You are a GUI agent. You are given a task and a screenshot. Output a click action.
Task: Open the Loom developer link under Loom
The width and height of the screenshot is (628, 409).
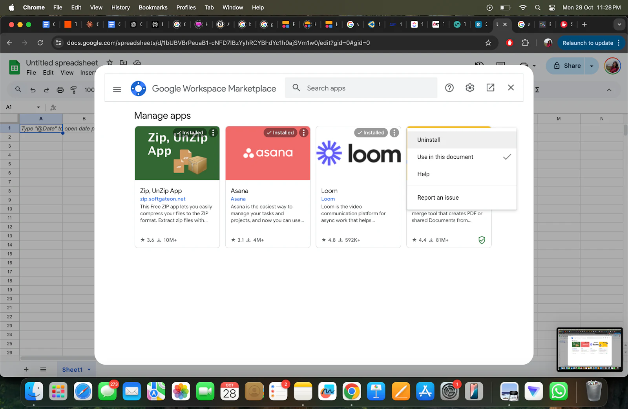328,199
